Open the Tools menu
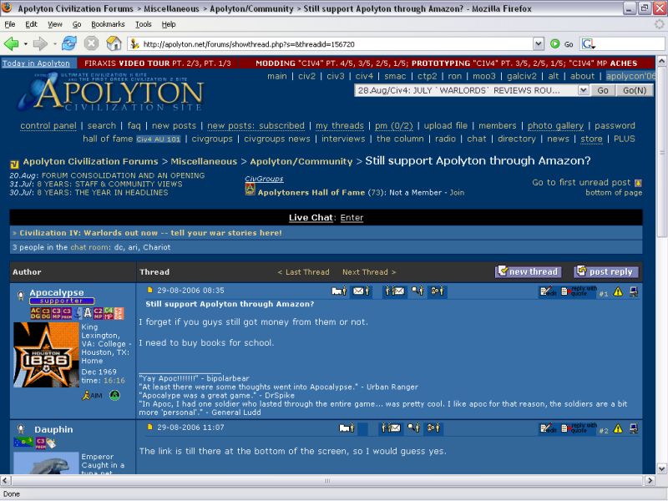Screen dimensions: 668x501 click(144, 24)
